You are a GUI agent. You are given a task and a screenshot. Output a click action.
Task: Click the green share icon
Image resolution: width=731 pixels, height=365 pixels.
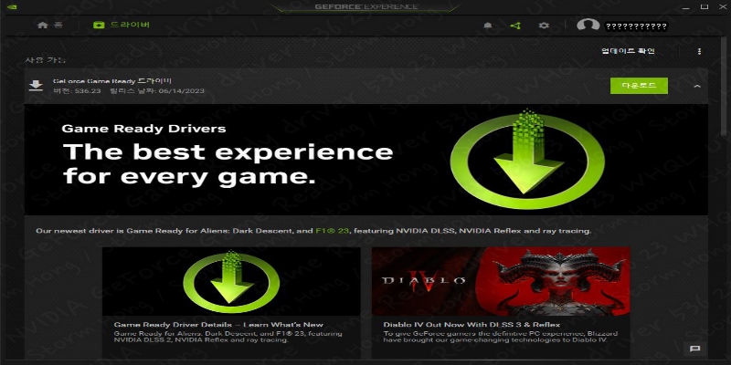(515, 26)
